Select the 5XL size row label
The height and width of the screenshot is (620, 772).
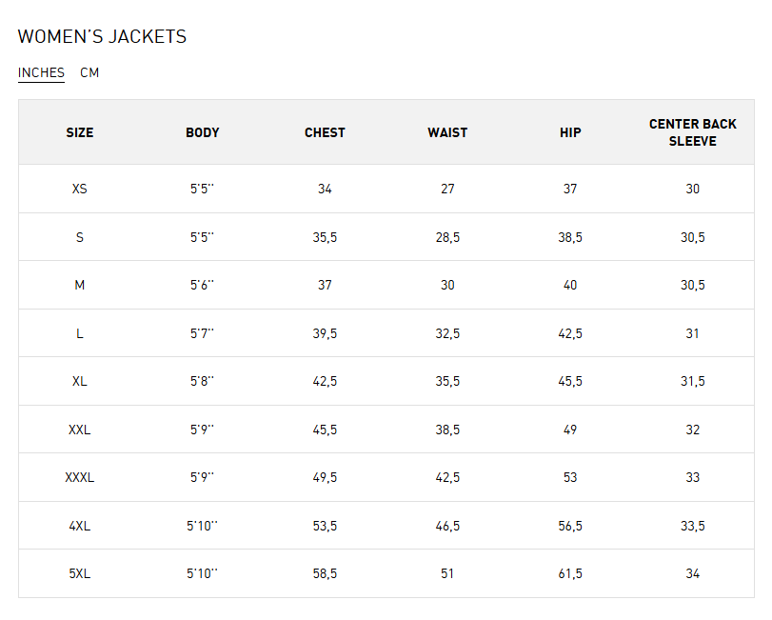coord(80,573)
